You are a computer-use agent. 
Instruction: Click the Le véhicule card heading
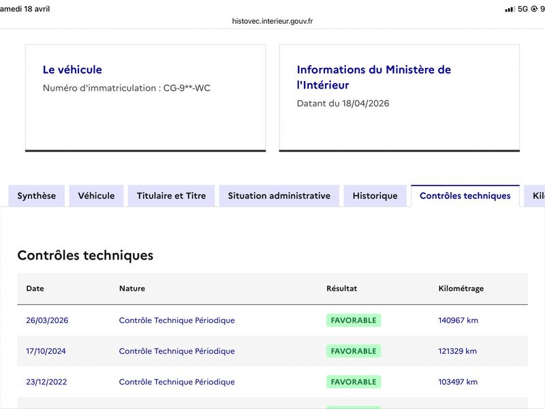[72, 70]
